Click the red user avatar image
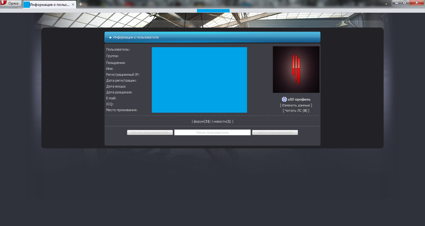The height and width of the screenshot is (226, 425). pyautogui.click(x=296, y=70)
